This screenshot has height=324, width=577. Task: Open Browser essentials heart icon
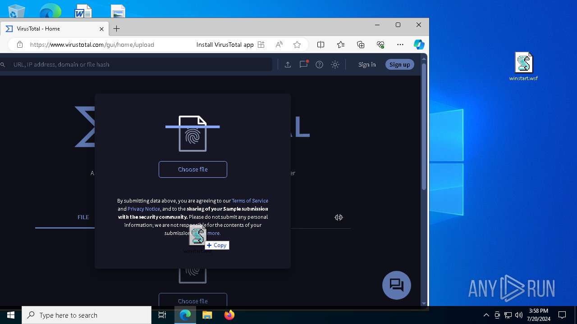(x=380, y=45)
